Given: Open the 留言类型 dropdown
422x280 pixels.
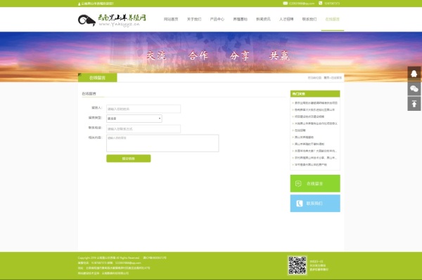Looking at the screenshot, I should point(134,119).
